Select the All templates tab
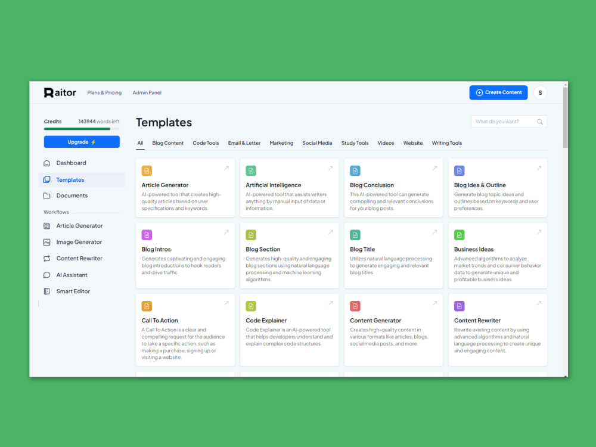 click(140, 143)
